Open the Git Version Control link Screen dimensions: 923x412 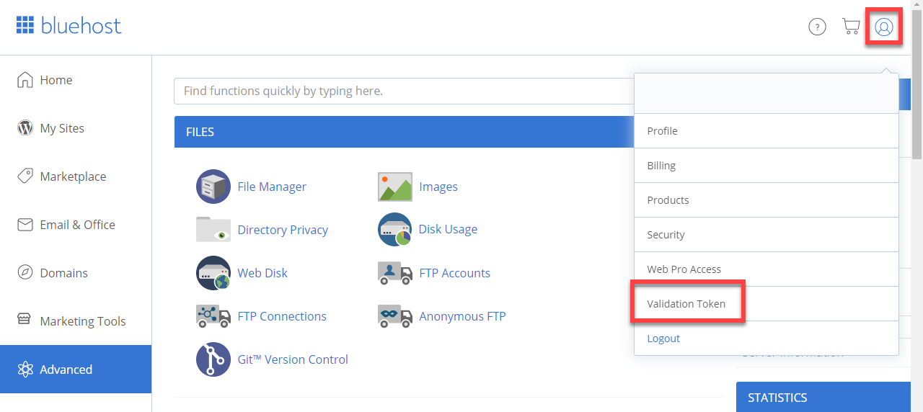click(x=293, y=359)
